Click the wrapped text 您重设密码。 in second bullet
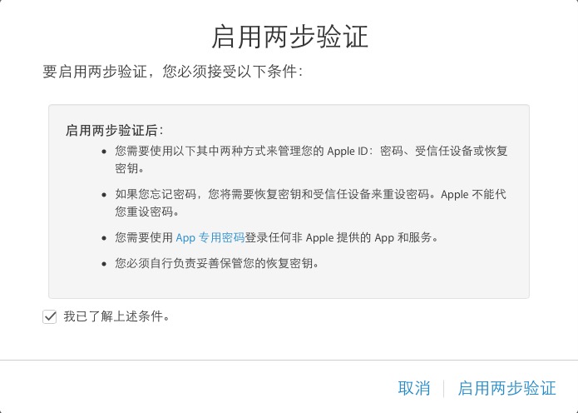The image size is (578, 413). coord(147,211)
